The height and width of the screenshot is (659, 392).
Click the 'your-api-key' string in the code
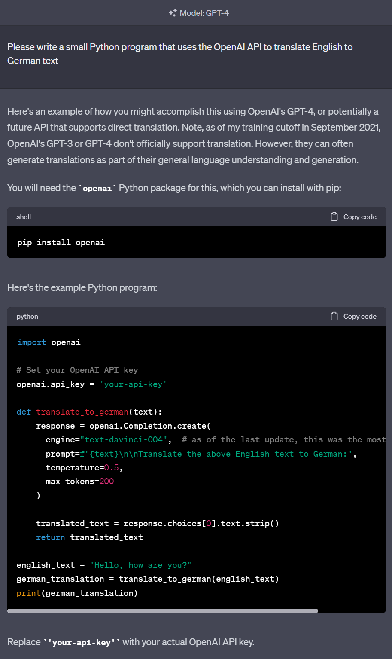click(x=133, y=384)
